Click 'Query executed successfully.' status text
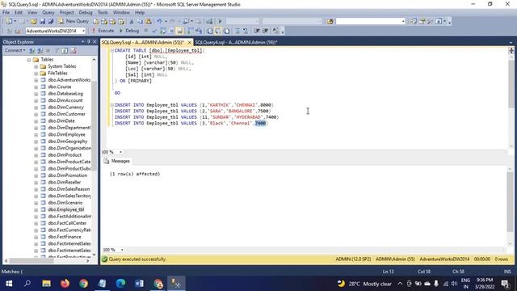 click(x=137, y=259)
